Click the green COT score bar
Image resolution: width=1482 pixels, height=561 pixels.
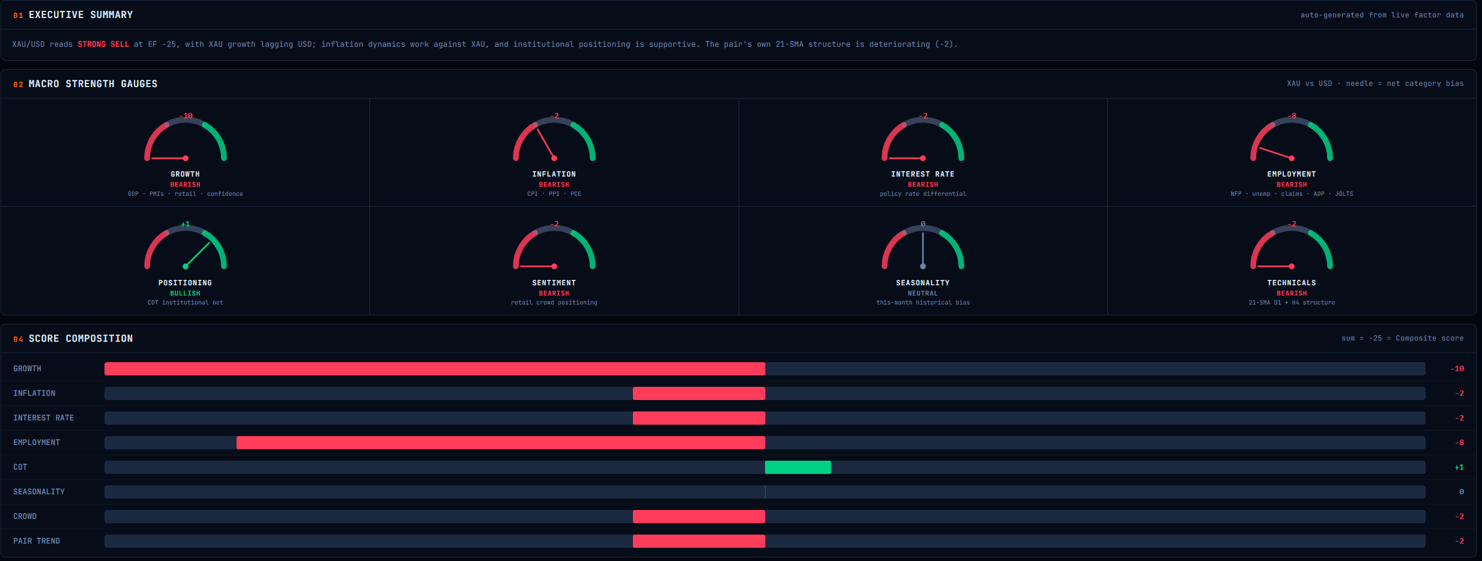point(798,467)
